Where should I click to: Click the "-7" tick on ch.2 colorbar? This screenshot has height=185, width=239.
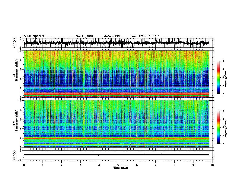coord(223,144)
